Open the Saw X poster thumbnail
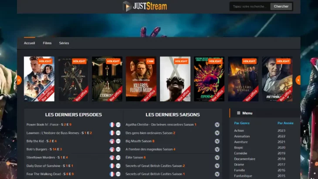Image resolution: width=318 pixels, height=179 pixels. tap(175, 79)
